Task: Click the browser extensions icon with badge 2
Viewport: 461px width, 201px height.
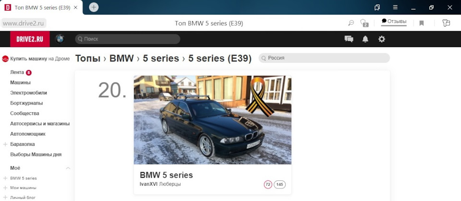Action: click(x=364, y=23)
